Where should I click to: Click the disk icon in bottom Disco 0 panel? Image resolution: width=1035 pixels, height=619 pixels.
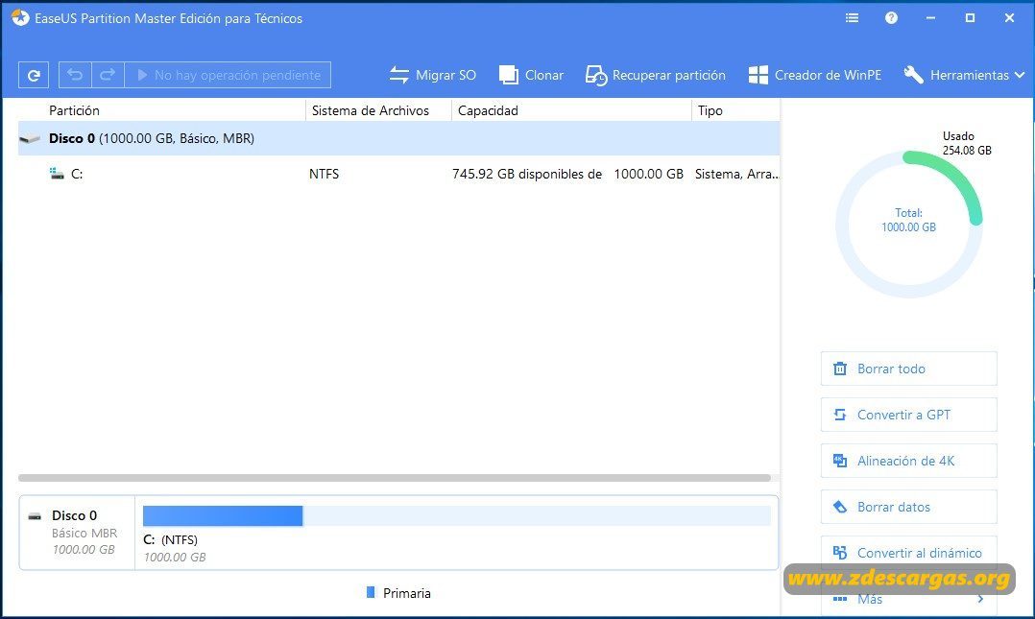[x=35, y=516]
